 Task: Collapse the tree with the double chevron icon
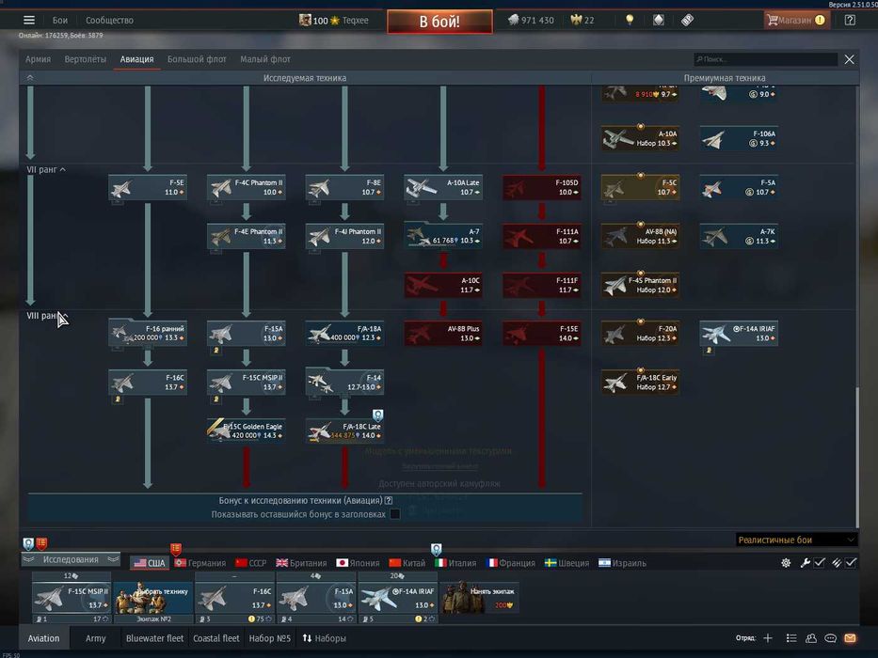(x=30, y=78)
